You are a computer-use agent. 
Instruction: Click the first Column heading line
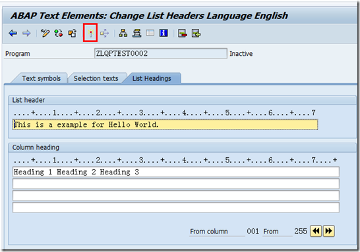(176, 172)
